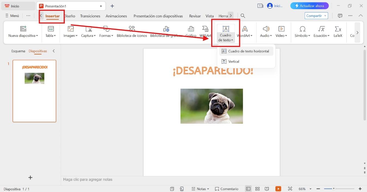
Task: Switch to the Revisar ribbon tab
Action: [x=195, y=16]
